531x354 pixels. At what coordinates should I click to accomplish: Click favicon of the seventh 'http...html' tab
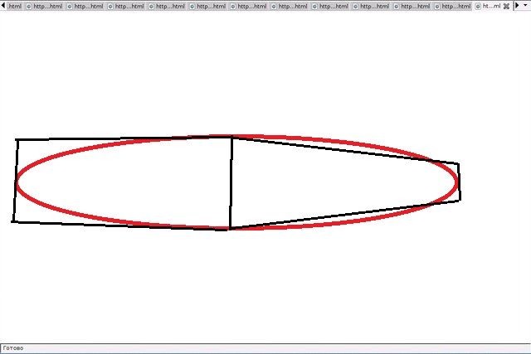(x=274, y=6)
